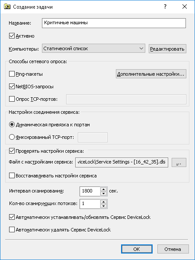Check Восстанавливать настройки сервиса

pyautogui.click(x=12, y=176)
